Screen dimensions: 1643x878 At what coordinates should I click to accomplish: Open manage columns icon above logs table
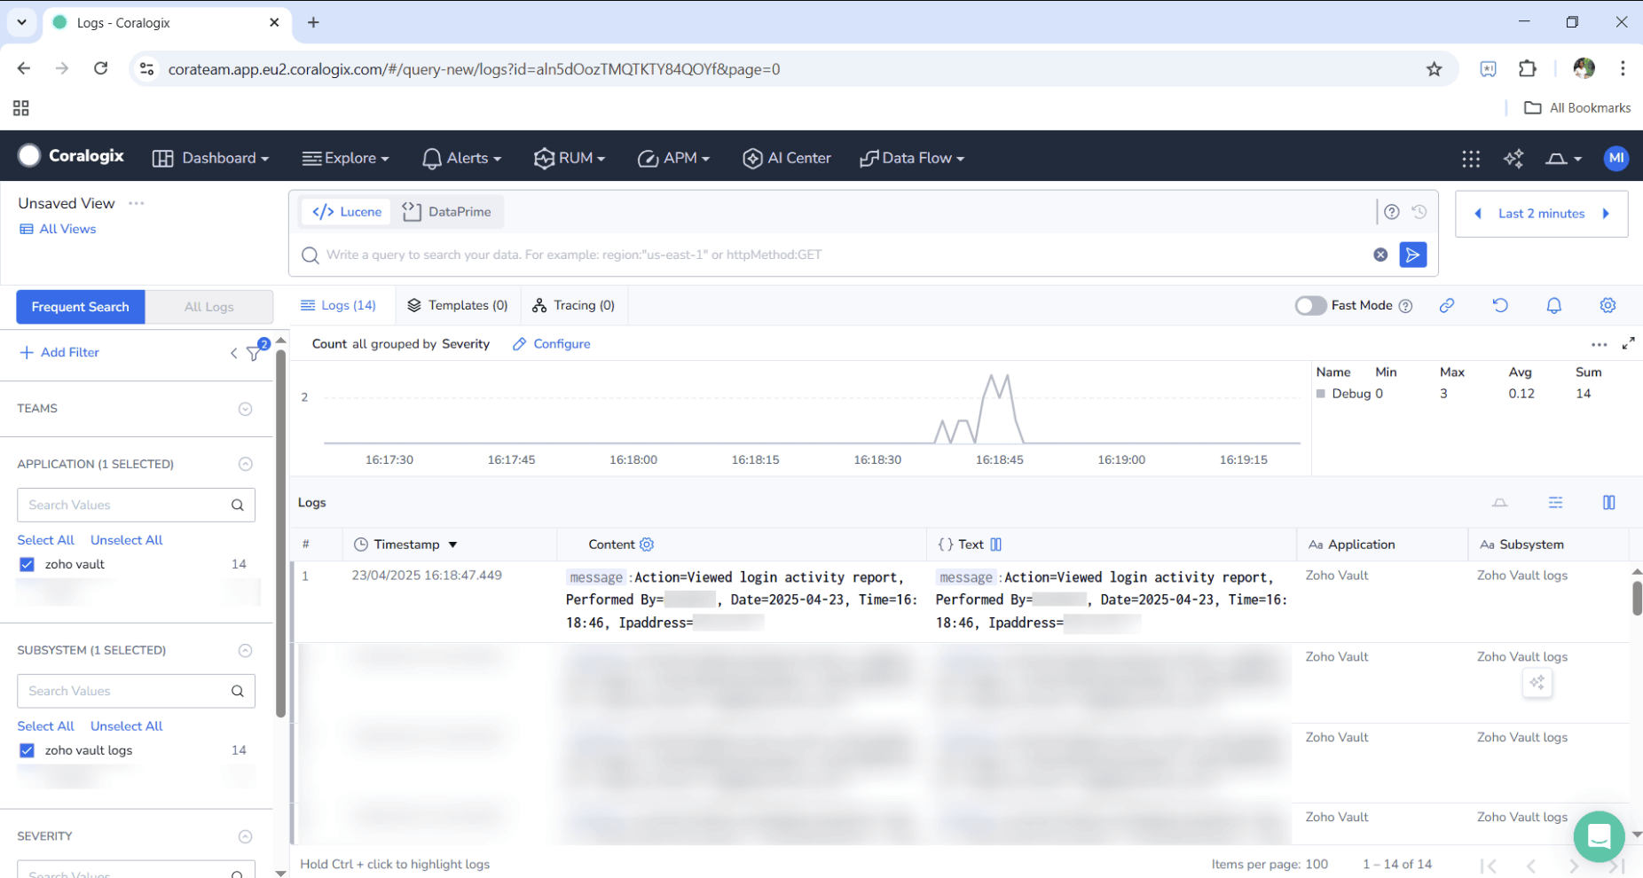click(x=1609, y=503)
